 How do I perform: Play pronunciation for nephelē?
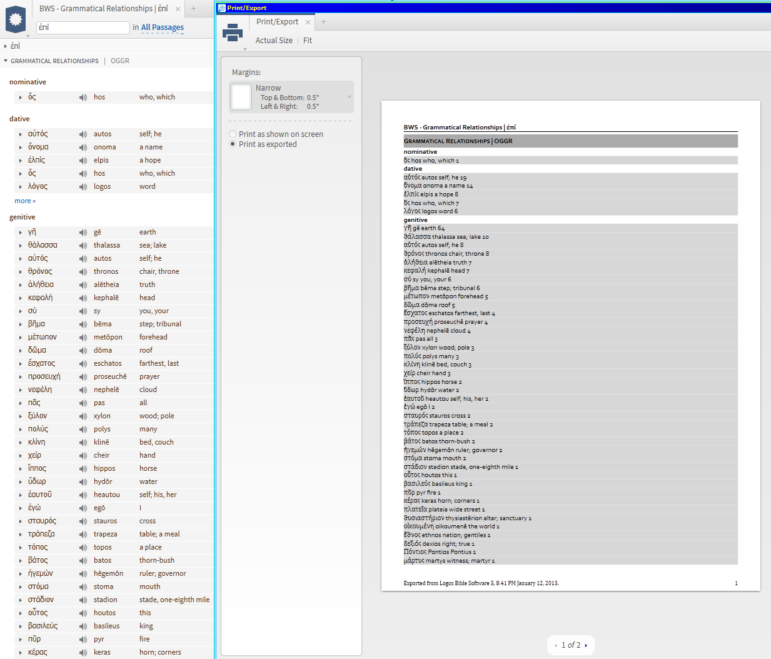[83, 390]
